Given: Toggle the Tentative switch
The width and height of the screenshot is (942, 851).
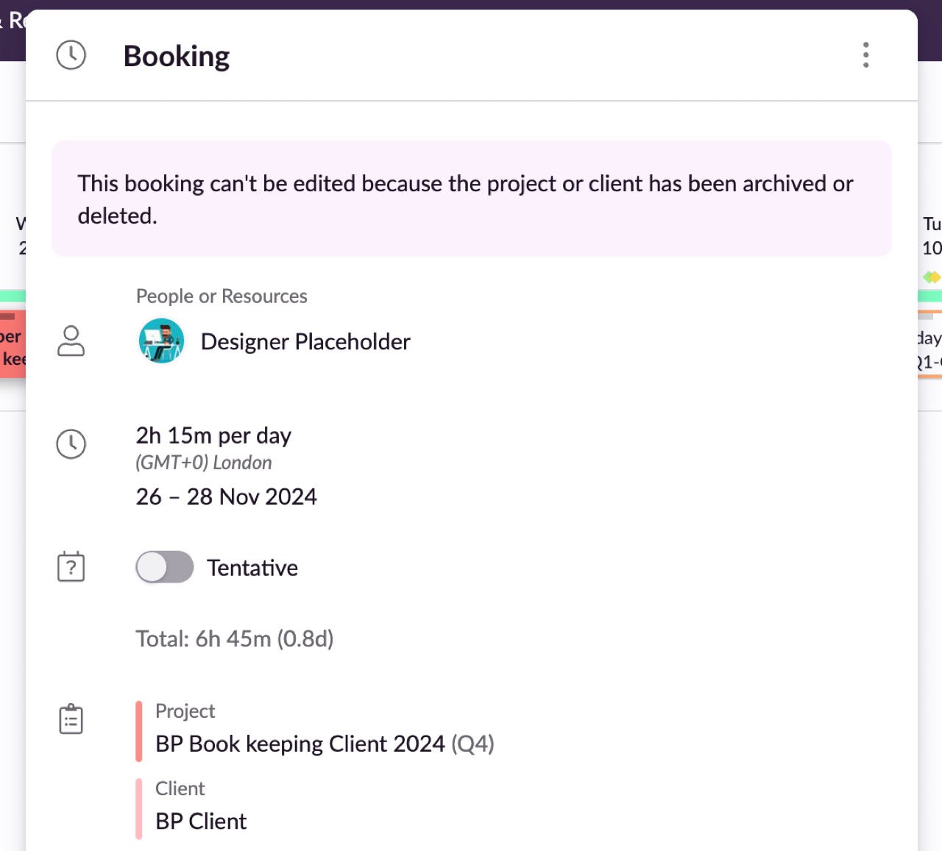Looking at the screenshot, I should pos(165,567).
